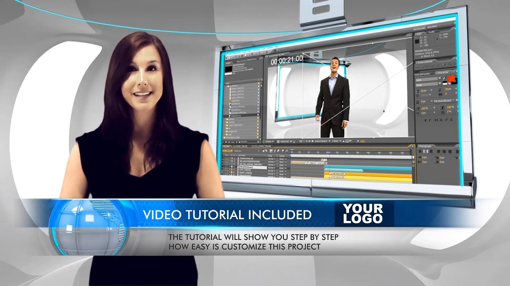Open Normal mode dropdown for PRESENTER.mov layer
Viewport: 510px width, 286px height.
click(271, 167)
